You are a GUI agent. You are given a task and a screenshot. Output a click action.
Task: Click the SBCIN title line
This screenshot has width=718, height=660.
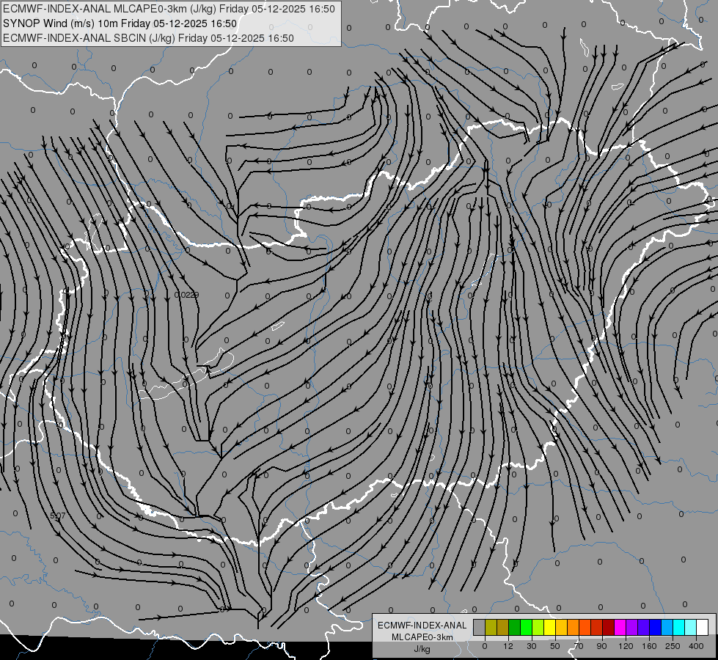(x=148, y=38)
